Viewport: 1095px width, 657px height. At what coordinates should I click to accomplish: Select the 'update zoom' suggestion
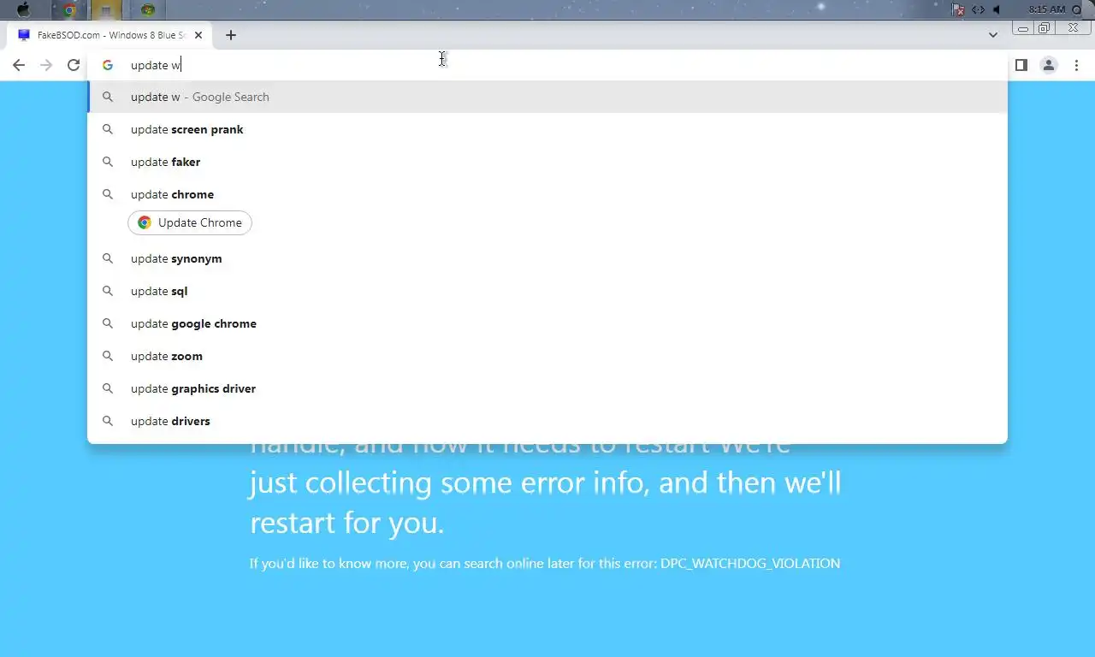coord(547,356)
